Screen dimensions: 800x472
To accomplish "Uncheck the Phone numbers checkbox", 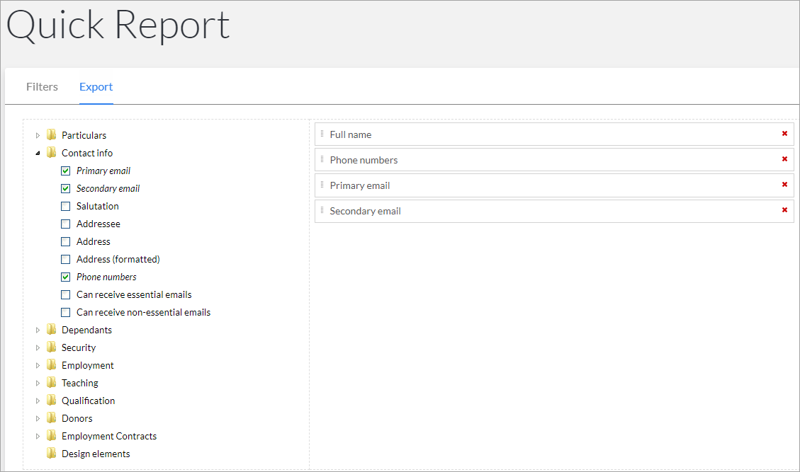I will [65, 277].
